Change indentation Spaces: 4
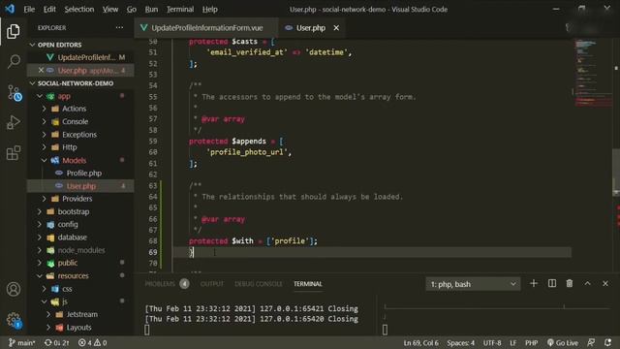 tap(461, 342)
